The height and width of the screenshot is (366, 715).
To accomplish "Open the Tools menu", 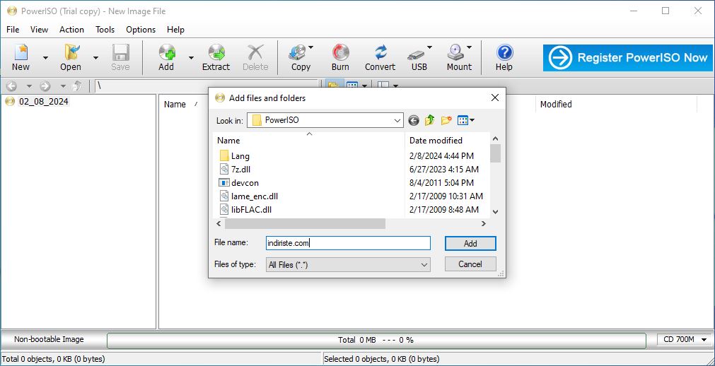I will pyautogui.click(x=105, y=30).
